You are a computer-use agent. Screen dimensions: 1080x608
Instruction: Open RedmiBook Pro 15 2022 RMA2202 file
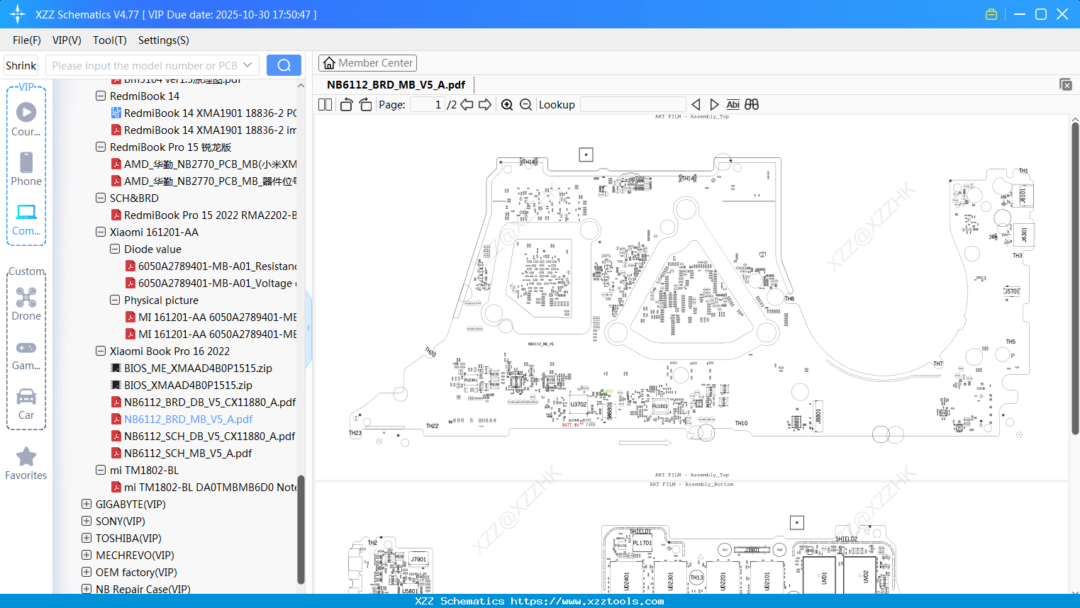[204, 215]
